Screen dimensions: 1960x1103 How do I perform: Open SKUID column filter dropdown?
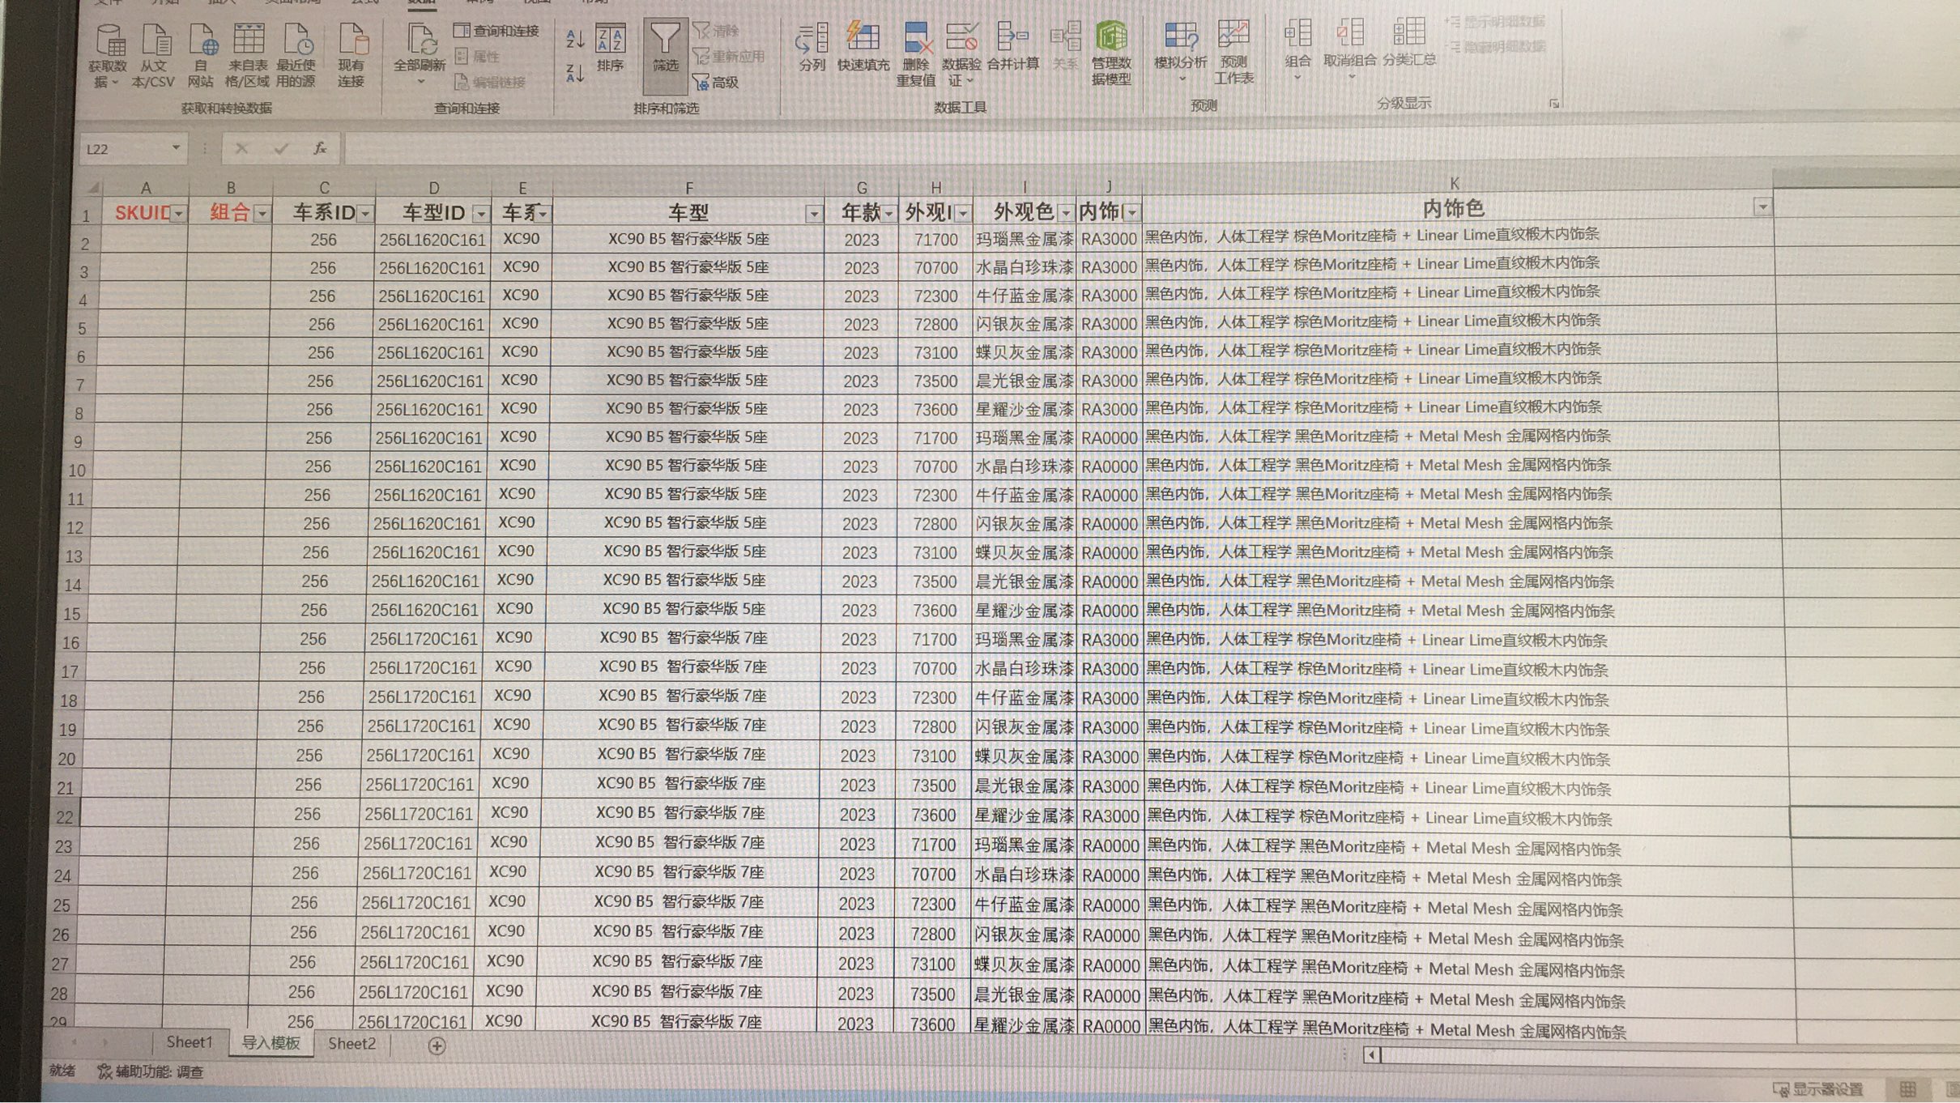(x=178, y=214)
